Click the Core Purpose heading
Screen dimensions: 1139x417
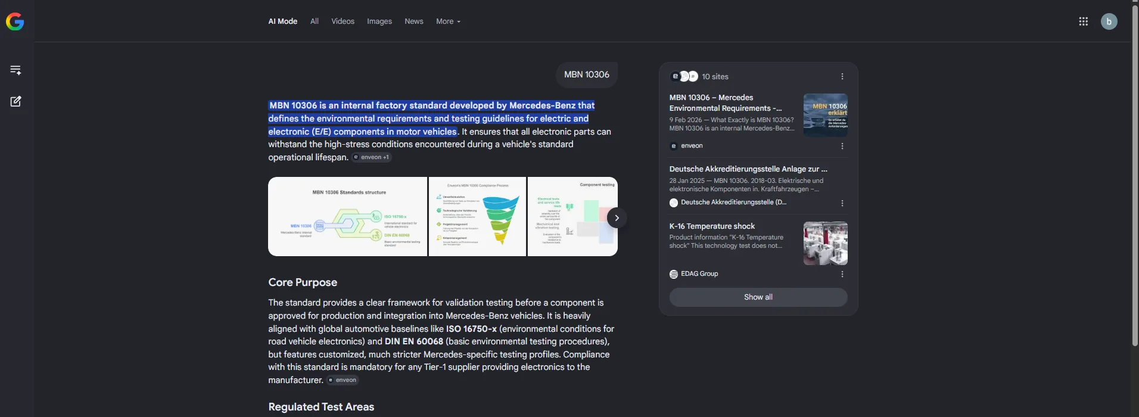tap(303, 282)
